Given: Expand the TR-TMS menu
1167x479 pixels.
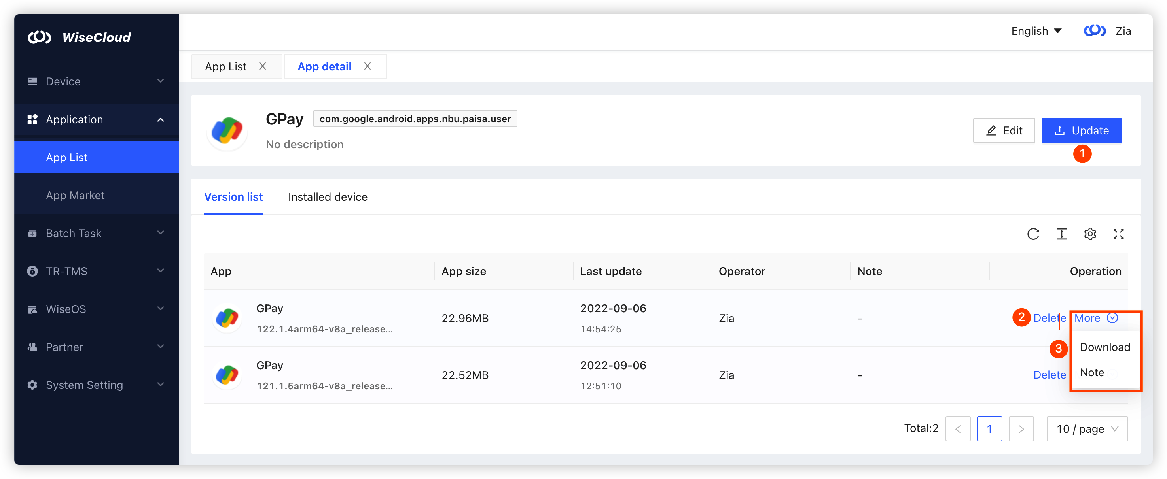Looking at the screenshot, I should (x=160, y=271).
